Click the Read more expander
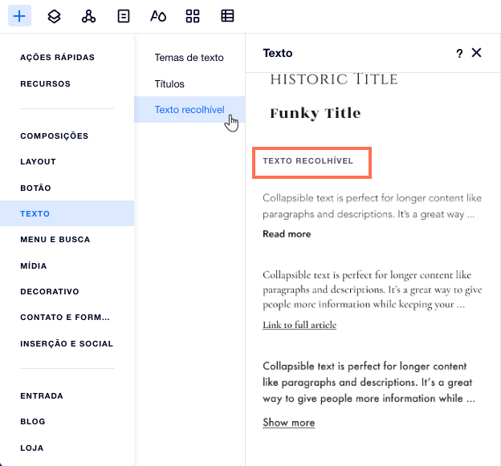Screen dimensions: 501x466 [287, 234]
